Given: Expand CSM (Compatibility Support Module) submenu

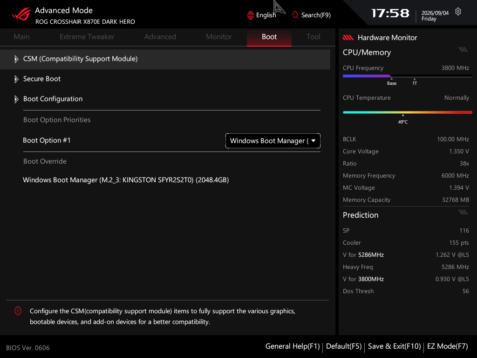Looking at the screenshot, I should pyautogui.click(x=165, y=59).
